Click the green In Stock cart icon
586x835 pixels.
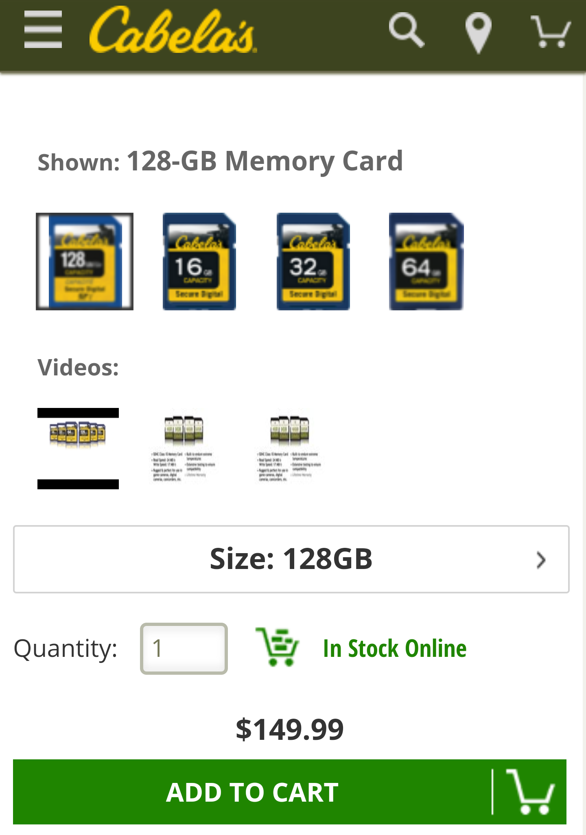tap(277, 647)
